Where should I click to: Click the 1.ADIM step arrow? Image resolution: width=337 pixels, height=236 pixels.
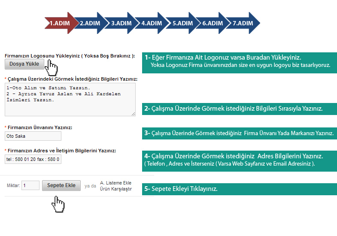pyautogui.click(x=59, y=23)
